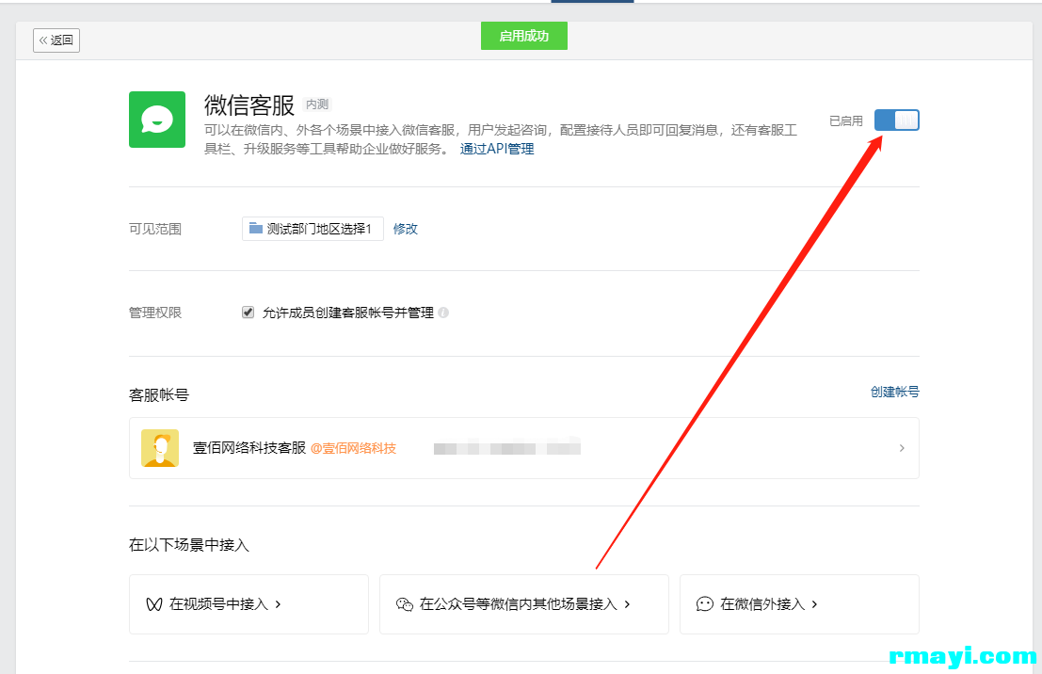Click 创建帐号 link
Viewport: 1042px width, 674px height.
pos(895,393)
